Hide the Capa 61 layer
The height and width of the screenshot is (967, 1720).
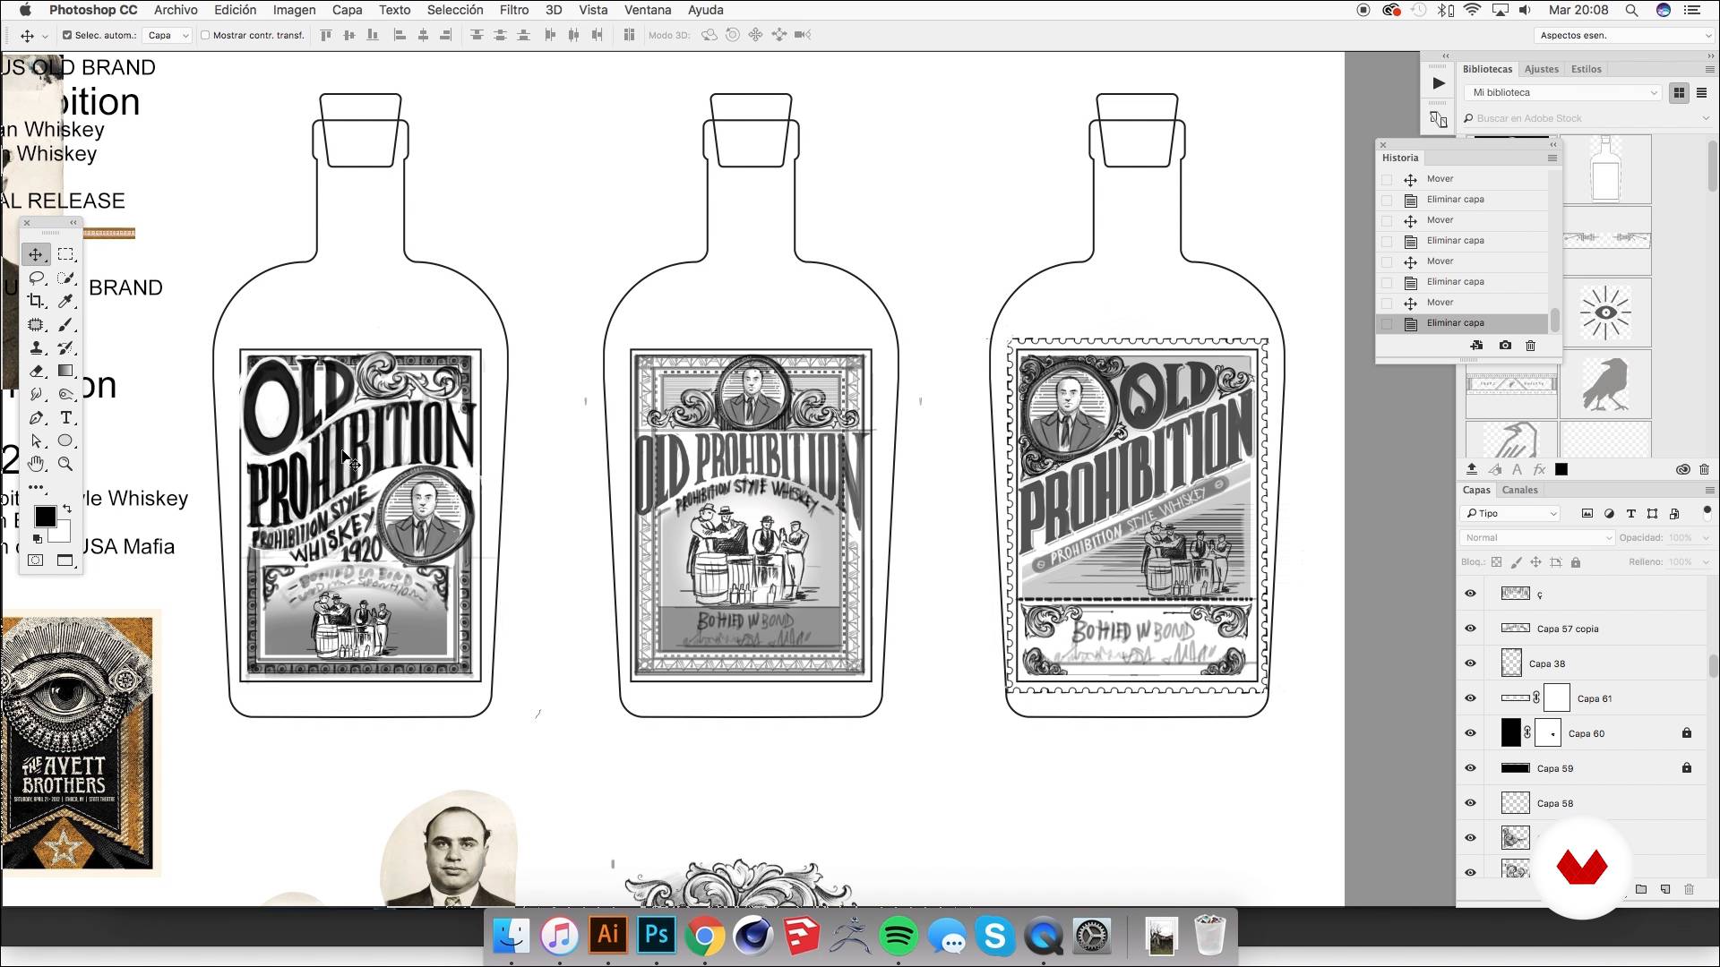(1470, 698)
